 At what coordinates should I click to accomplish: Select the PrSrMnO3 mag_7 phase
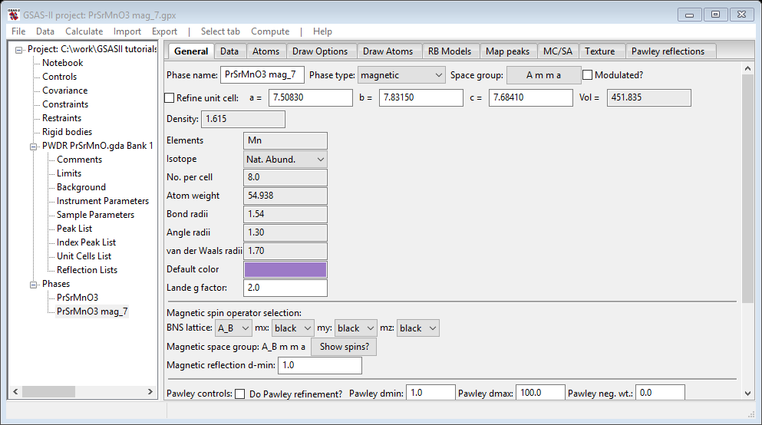click(x=92, y=311)
